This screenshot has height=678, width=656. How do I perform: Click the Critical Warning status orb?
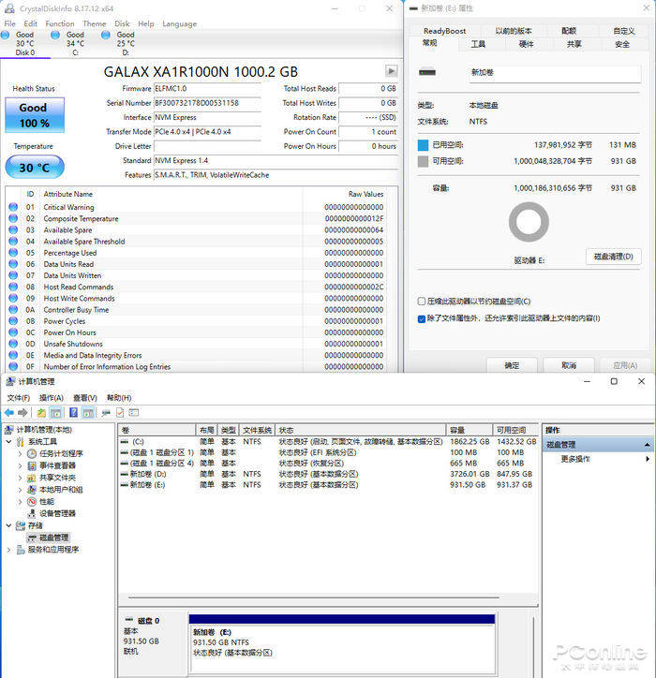point(13,207)
